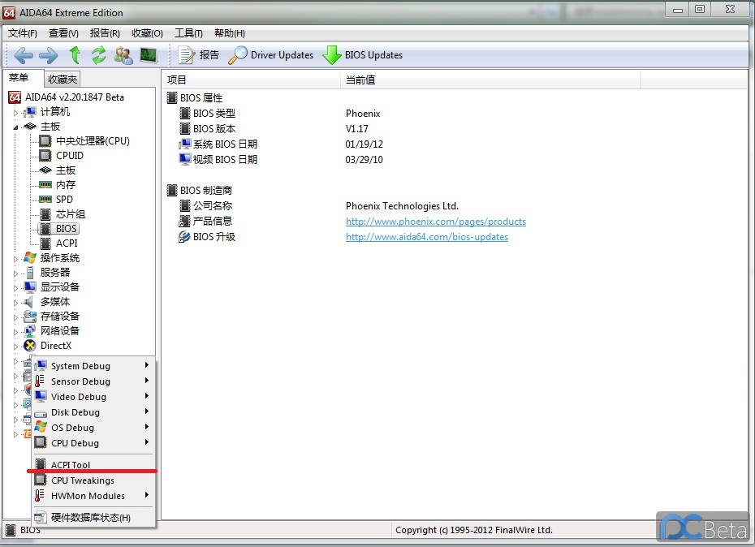This screenshot has height=547, width=755.
Task: Open the 报告(R) menu
Action: tap(105, 32)
